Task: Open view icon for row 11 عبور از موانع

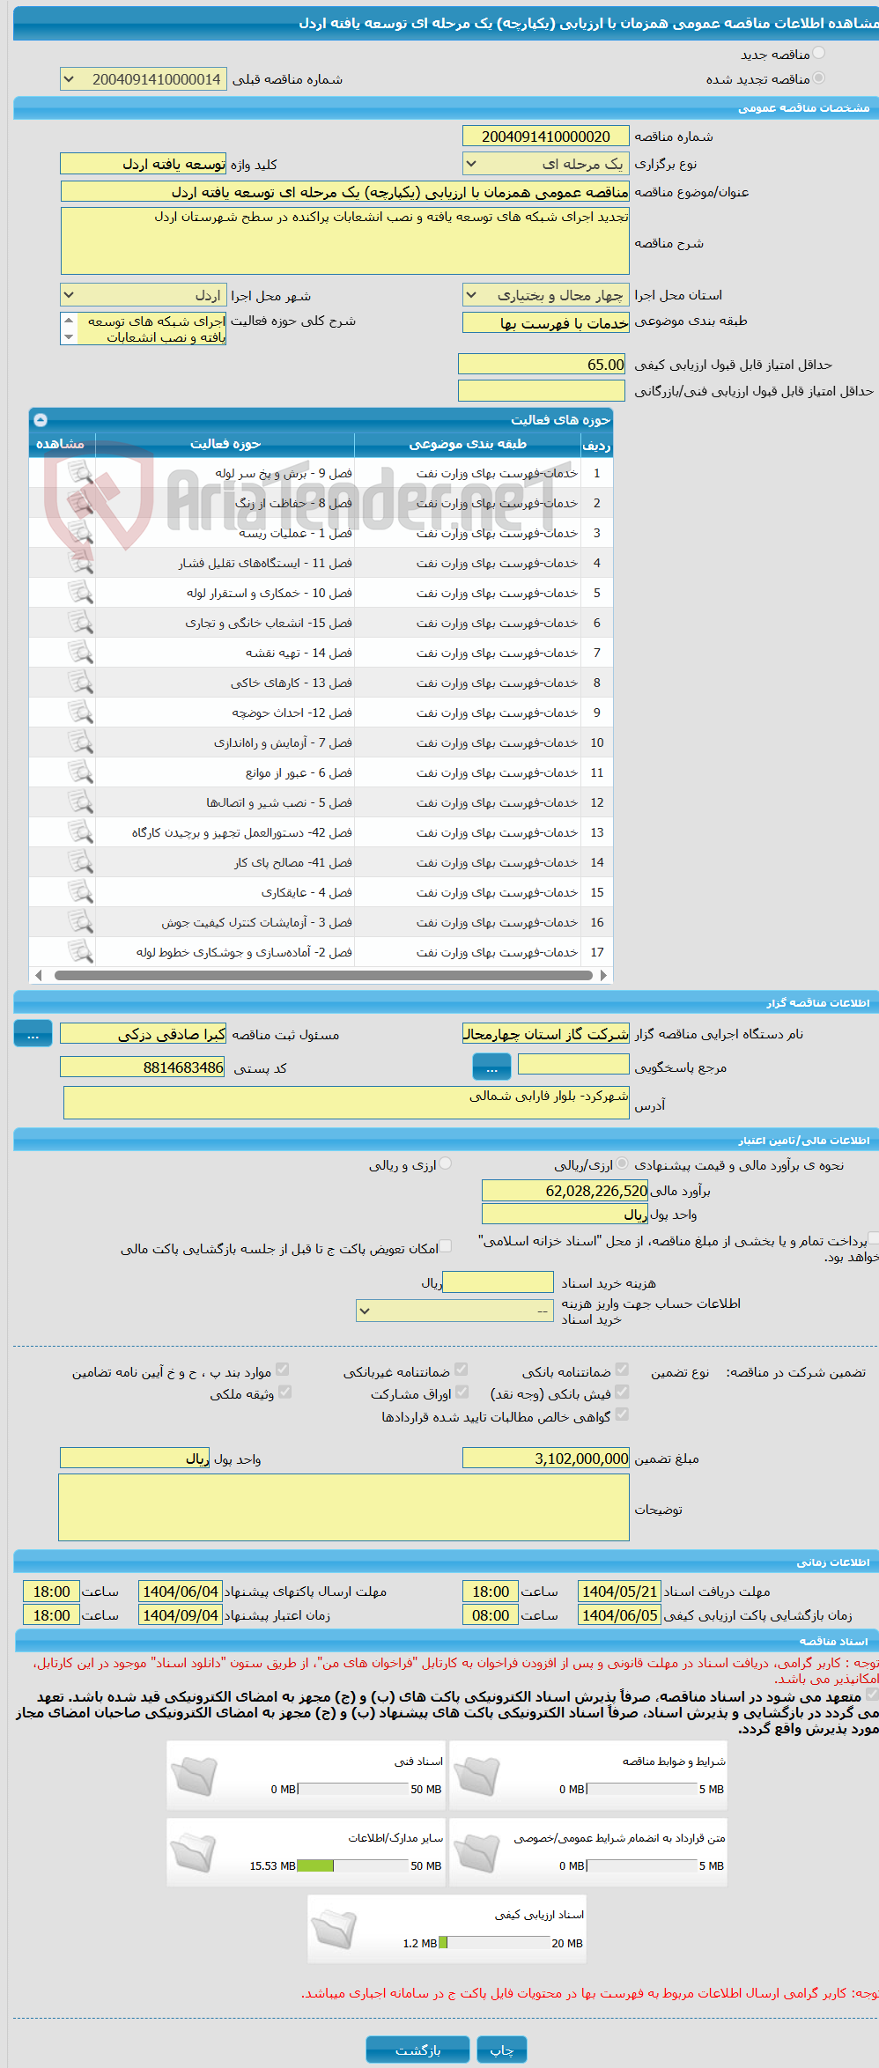Action: (80, 772)
